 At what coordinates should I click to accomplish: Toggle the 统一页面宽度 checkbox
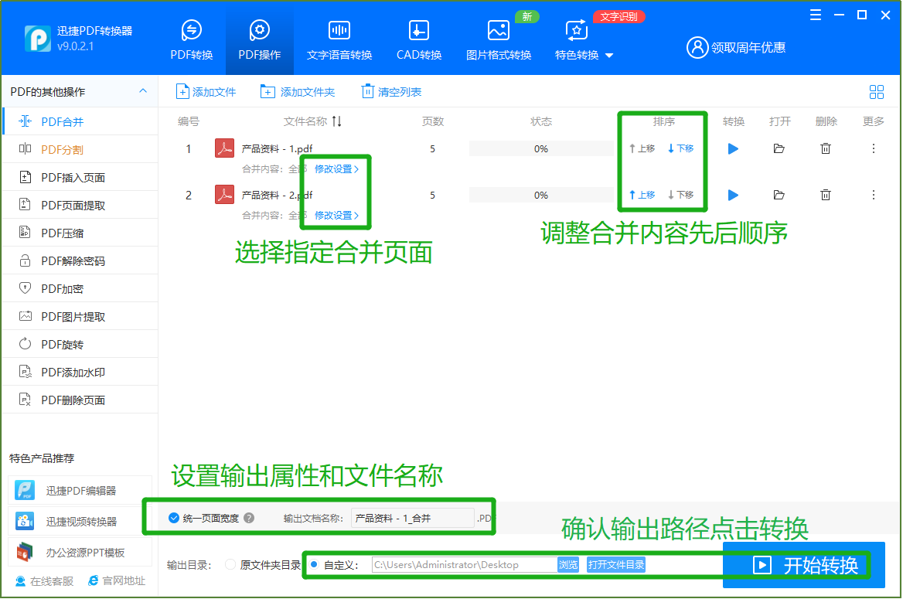(175, 519)
